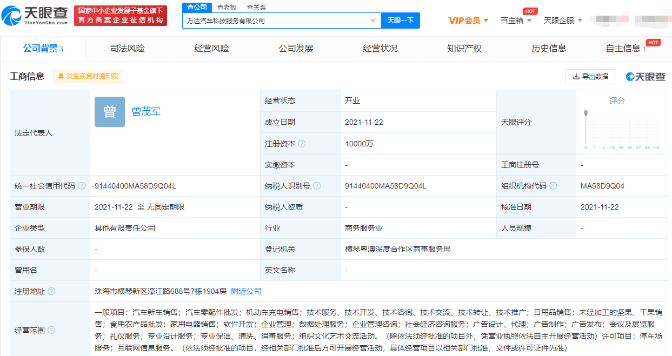Click the help icon beside 纳税人识别号
This screenshot has width=672, height=356.
(x=317, y=186)
